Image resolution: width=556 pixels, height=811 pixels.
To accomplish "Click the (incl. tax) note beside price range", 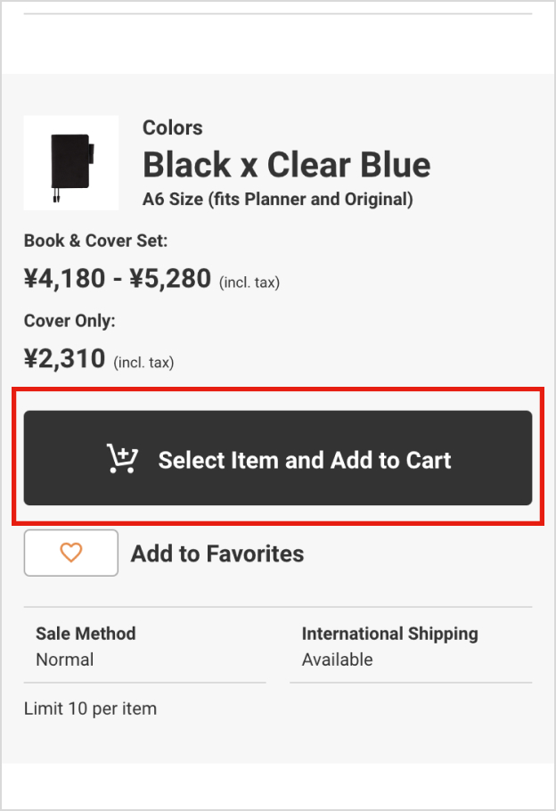I will coord(249,283).
